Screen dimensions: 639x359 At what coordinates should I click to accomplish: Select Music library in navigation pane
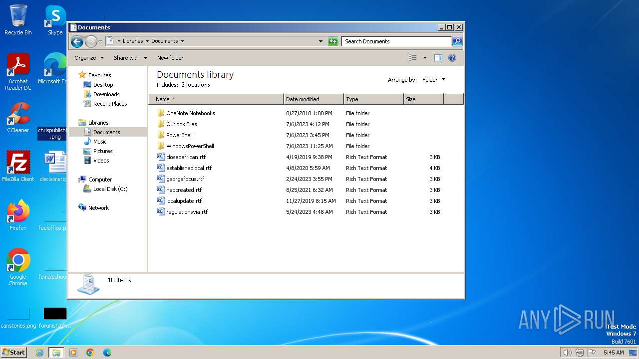[x=100, y=142]
